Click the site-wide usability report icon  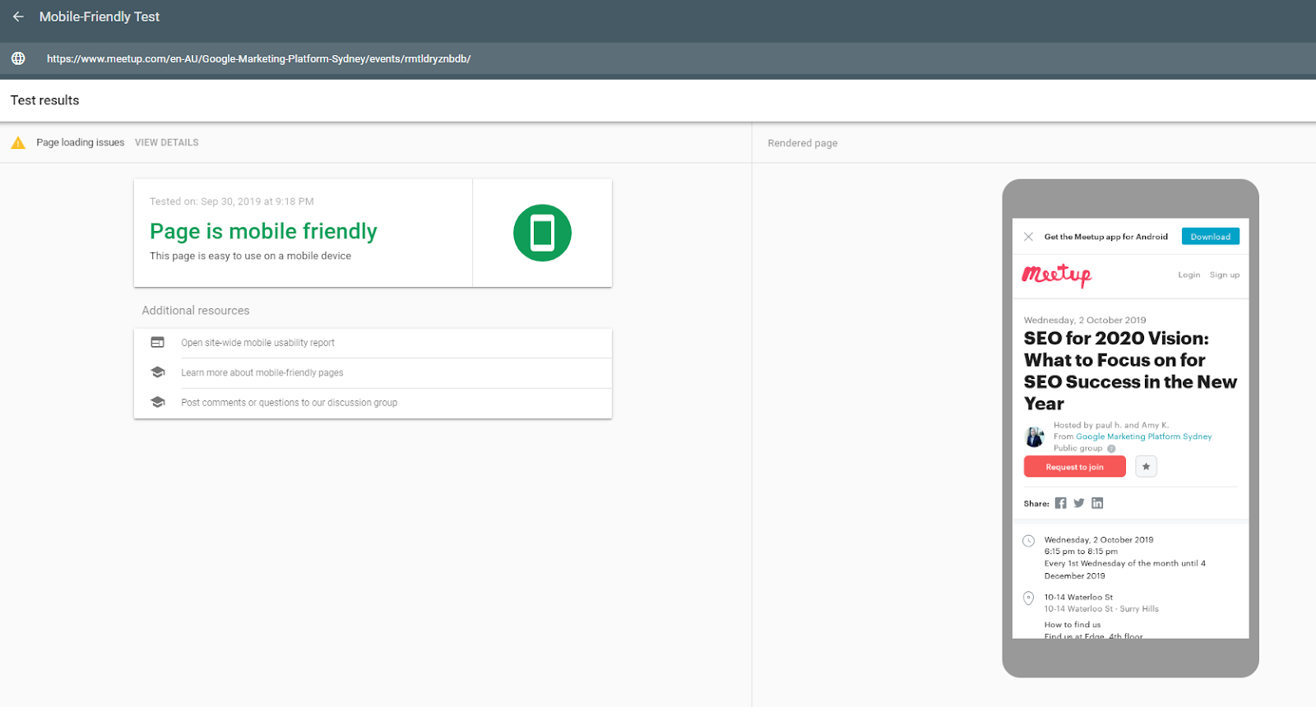pyautogui.click(x=158, y=342)
